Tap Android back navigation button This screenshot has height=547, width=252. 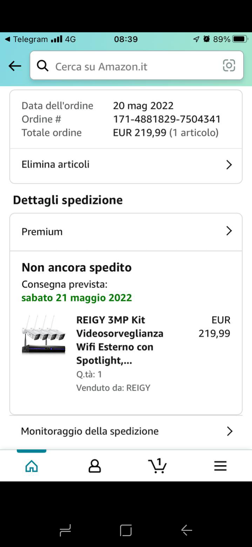pos(187,530)
